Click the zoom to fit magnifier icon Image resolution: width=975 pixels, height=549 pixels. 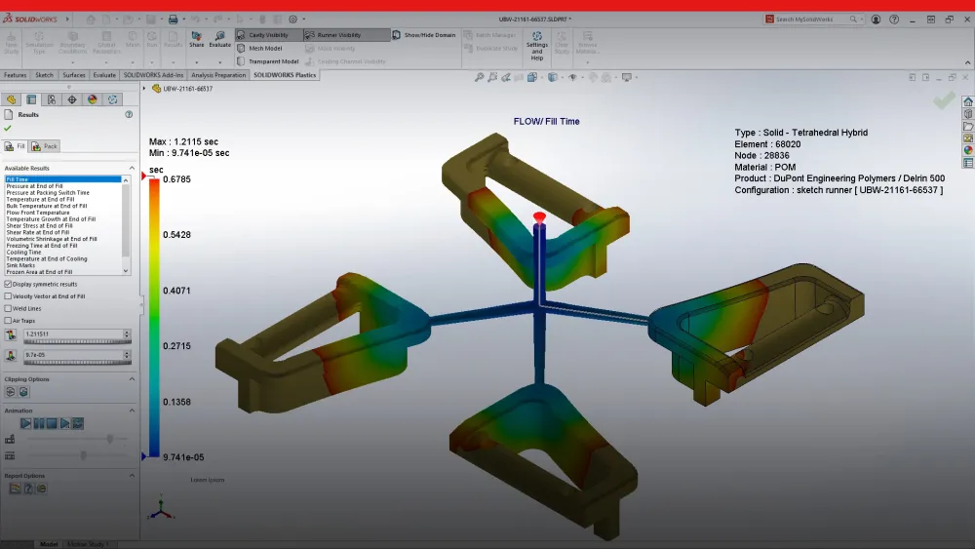[480, 77]
